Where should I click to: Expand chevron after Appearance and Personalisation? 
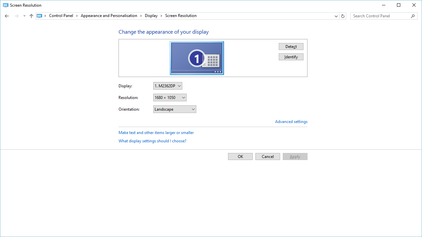click(141, 16)
